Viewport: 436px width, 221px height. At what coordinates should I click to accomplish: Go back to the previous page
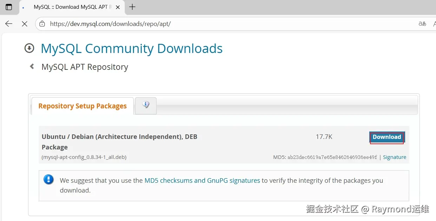(x=9, y=24)
